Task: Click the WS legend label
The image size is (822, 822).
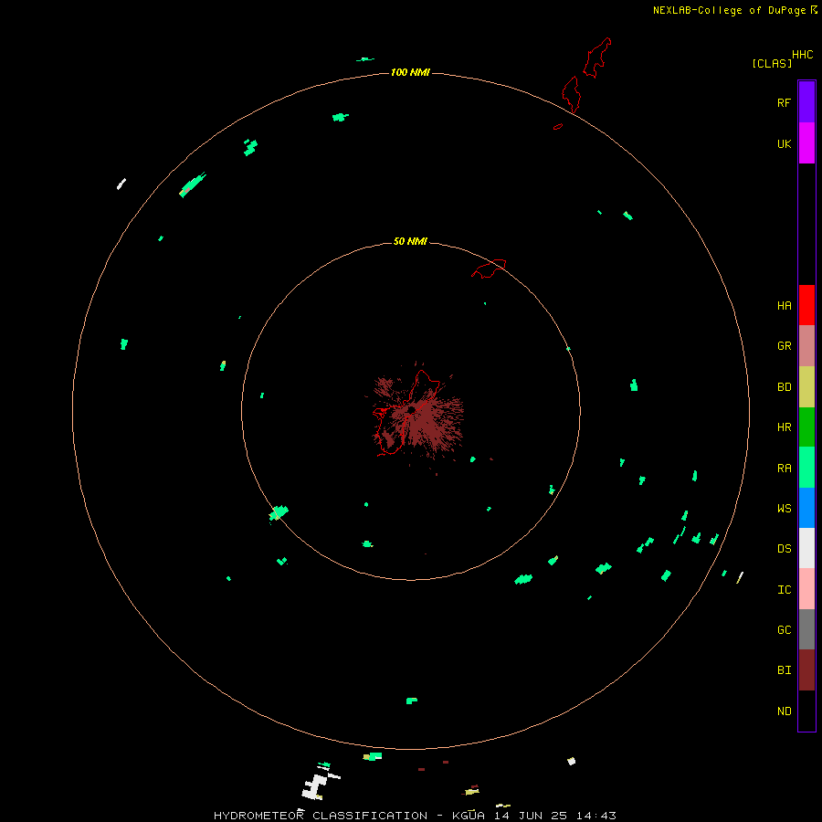Action: click(784, 509)
